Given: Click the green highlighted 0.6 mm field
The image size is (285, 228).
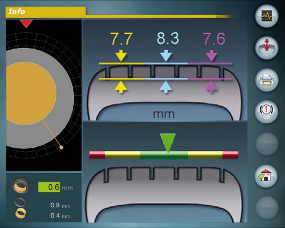Looking at the screenshot, I should (50, 187).
